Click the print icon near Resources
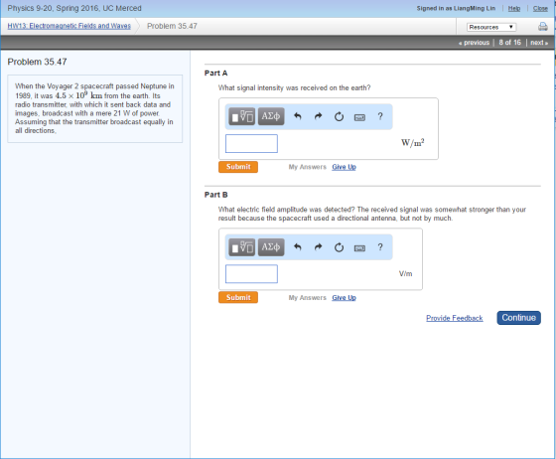 click(542, 27)
